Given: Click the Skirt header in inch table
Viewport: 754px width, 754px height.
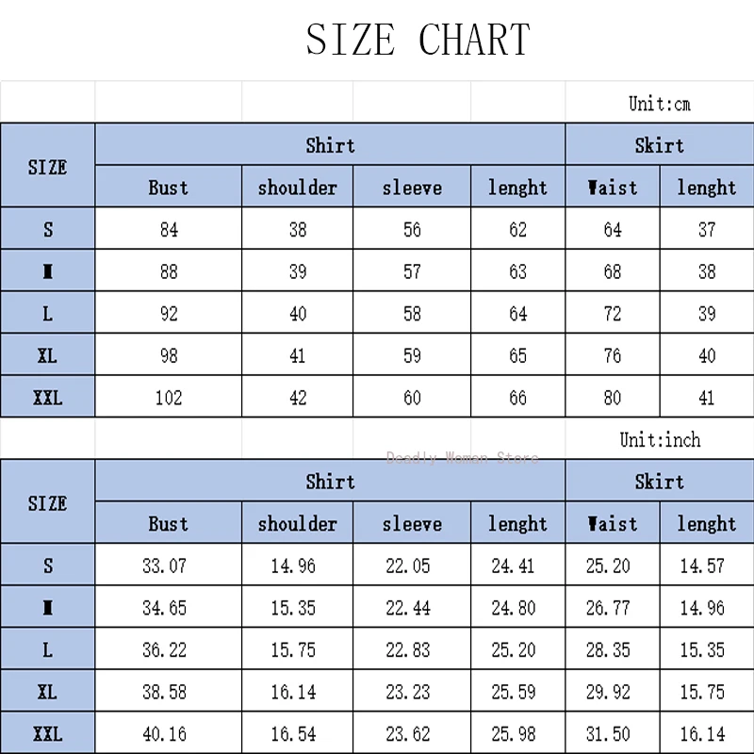Looking at the screenshot, I should point(659,482).
